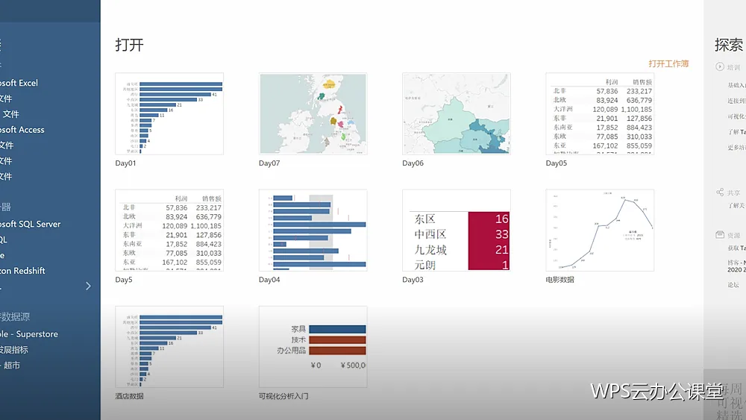746x420 pixels.
Task: Open the 超市 saved data source
Action: pos(10,366)
